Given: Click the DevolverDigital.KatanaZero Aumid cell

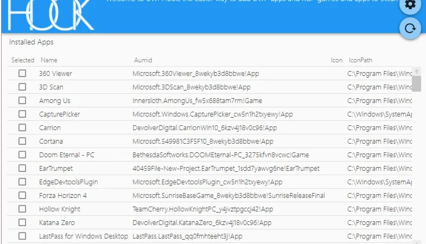Looking at the screenshot, I should tap(202, 222).
